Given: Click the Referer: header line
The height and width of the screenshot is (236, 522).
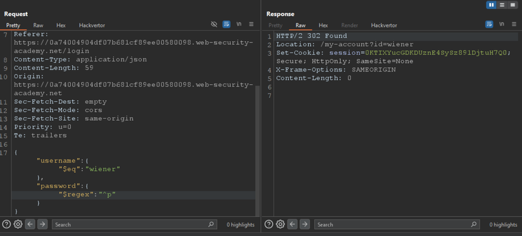Looking at the screenshot, I should pos(31,34).
